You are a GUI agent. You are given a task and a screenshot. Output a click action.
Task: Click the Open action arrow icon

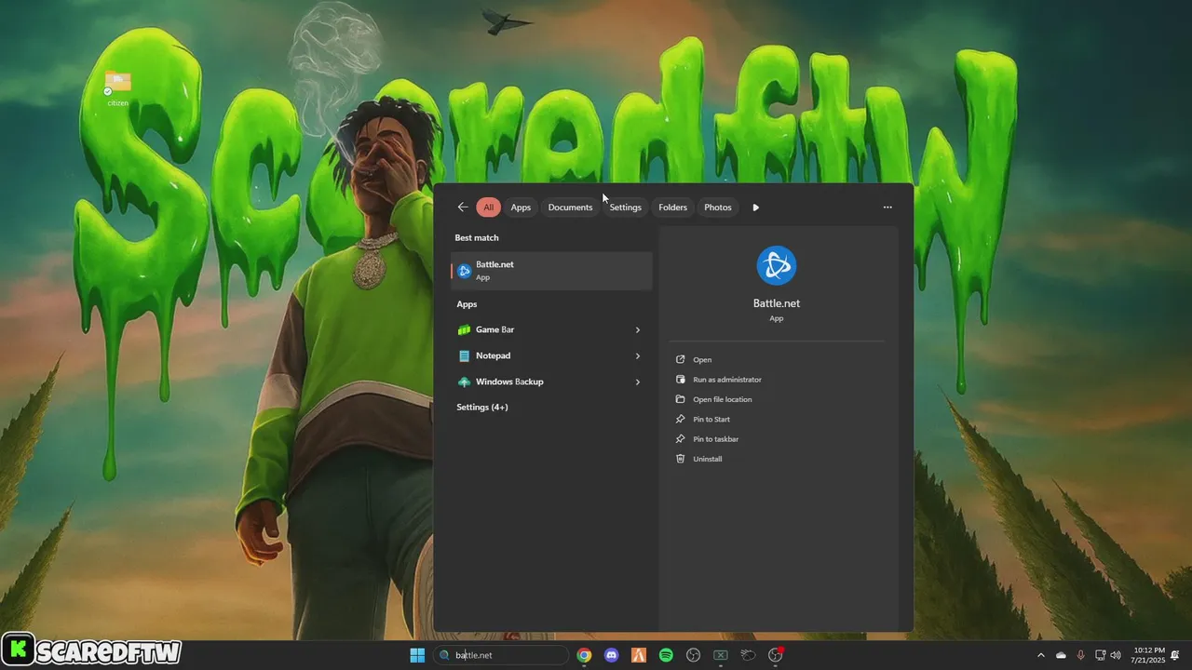point(680,359)
